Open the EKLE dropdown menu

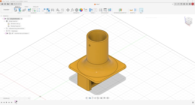pyautogui.click(x=19, y=13)
